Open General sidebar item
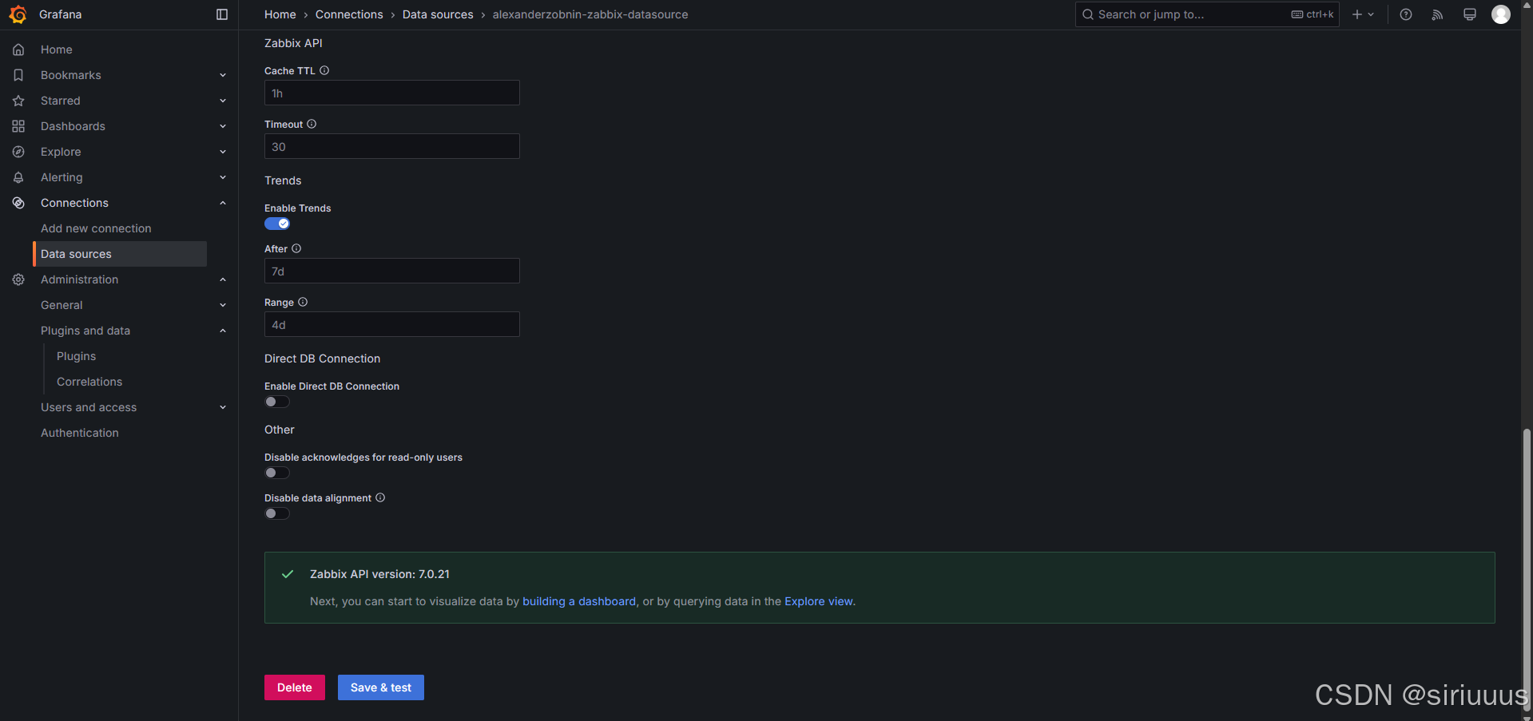Image resolution: width=1533 pixels, height=721 pixels. pos(62,305)
